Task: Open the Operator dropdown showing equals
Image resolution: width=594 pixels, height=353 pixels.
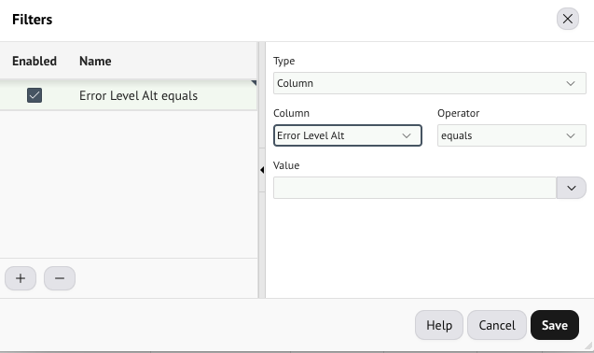Action: tap(511, 135)
